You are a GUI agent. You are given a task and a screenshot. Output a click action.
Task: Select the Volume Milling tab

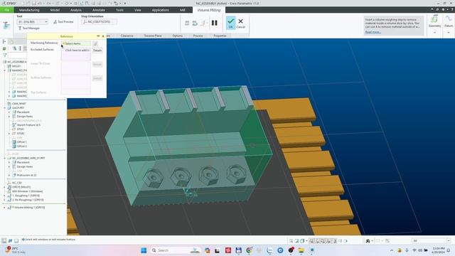(x=209, y=10)
